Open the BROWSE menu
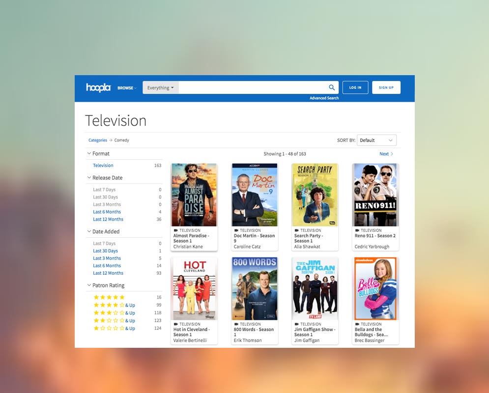 click(x=127, y=88)
